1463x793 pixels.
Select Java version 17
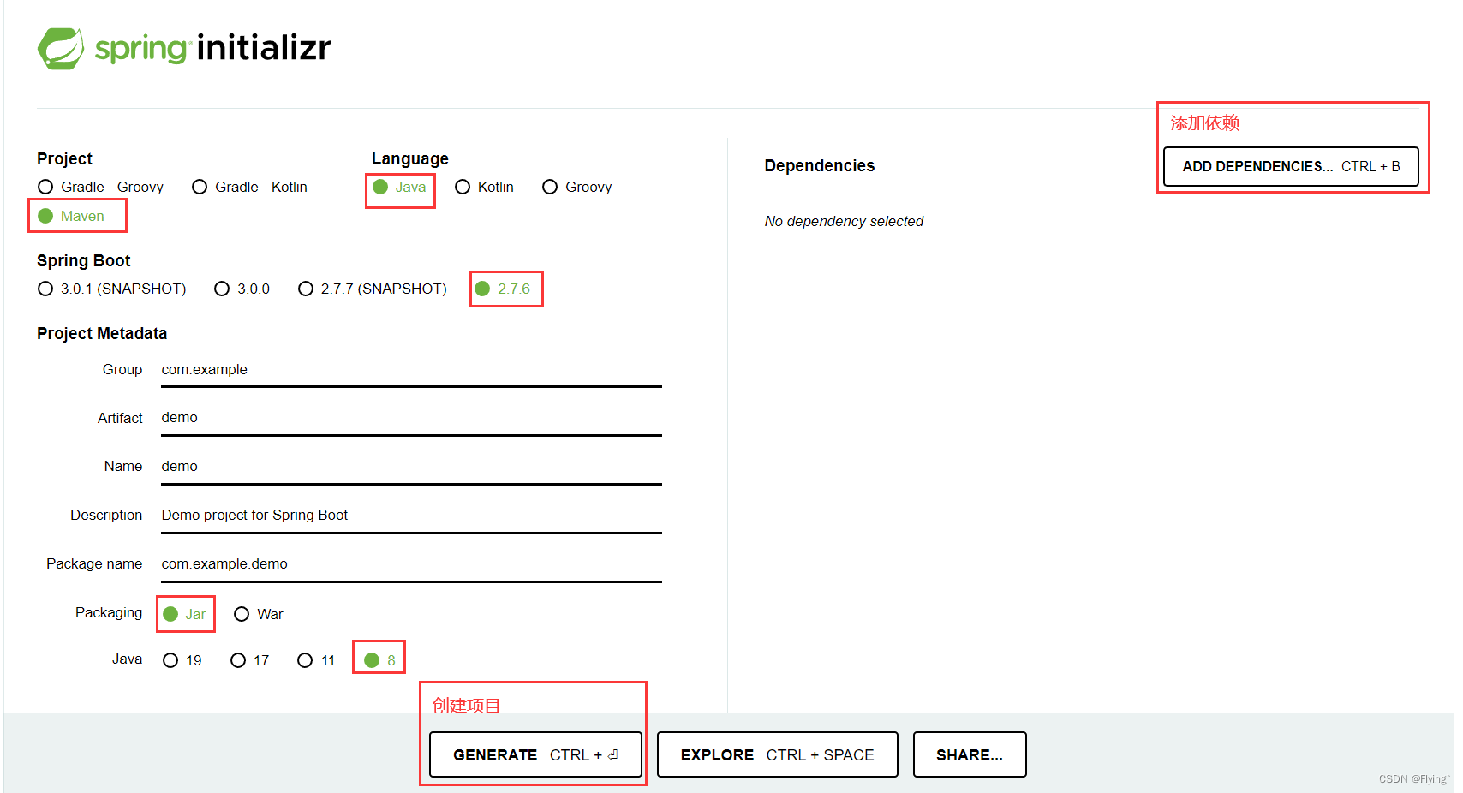point(250,660)
